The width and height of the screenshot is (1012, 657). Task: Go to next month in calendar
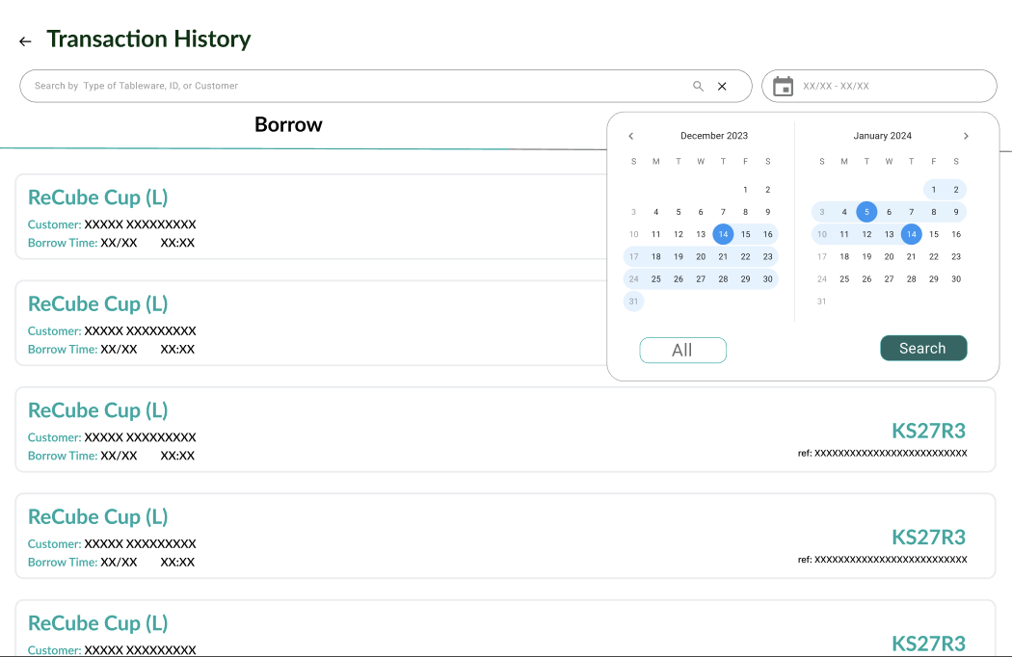coord(966,136)
